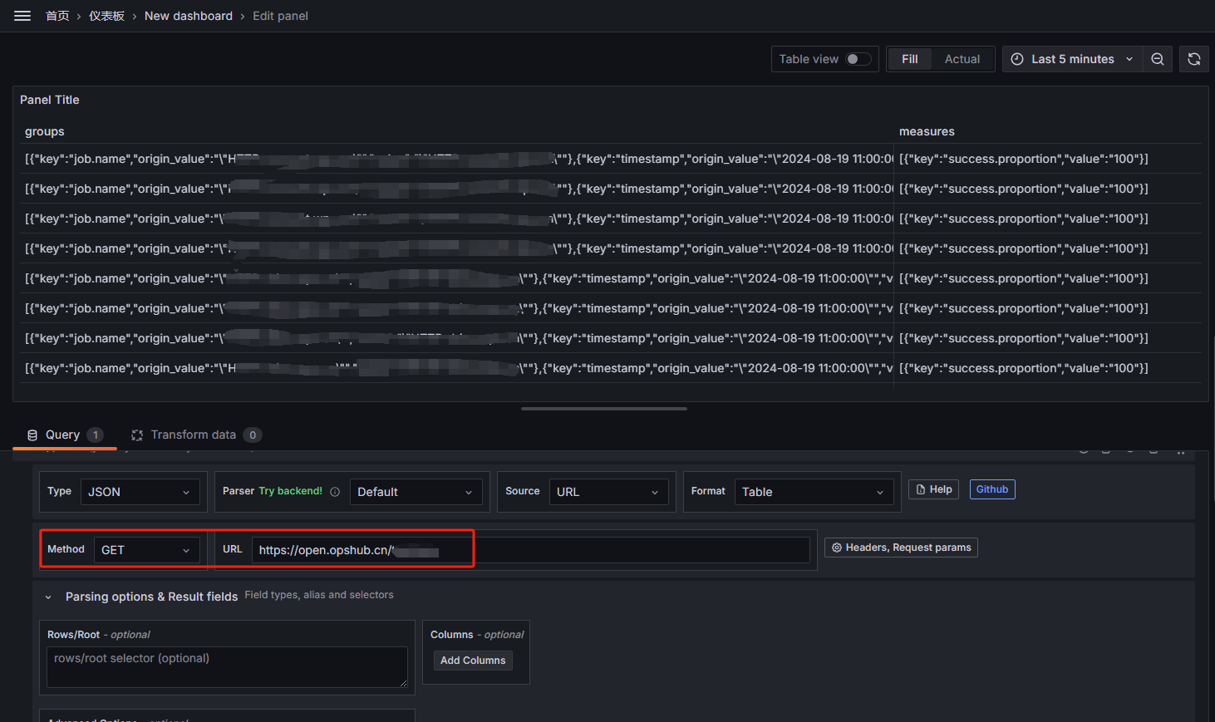1215x722 pixels.
Task: Click the database icon on the Query tab
Action: [32, 434]
